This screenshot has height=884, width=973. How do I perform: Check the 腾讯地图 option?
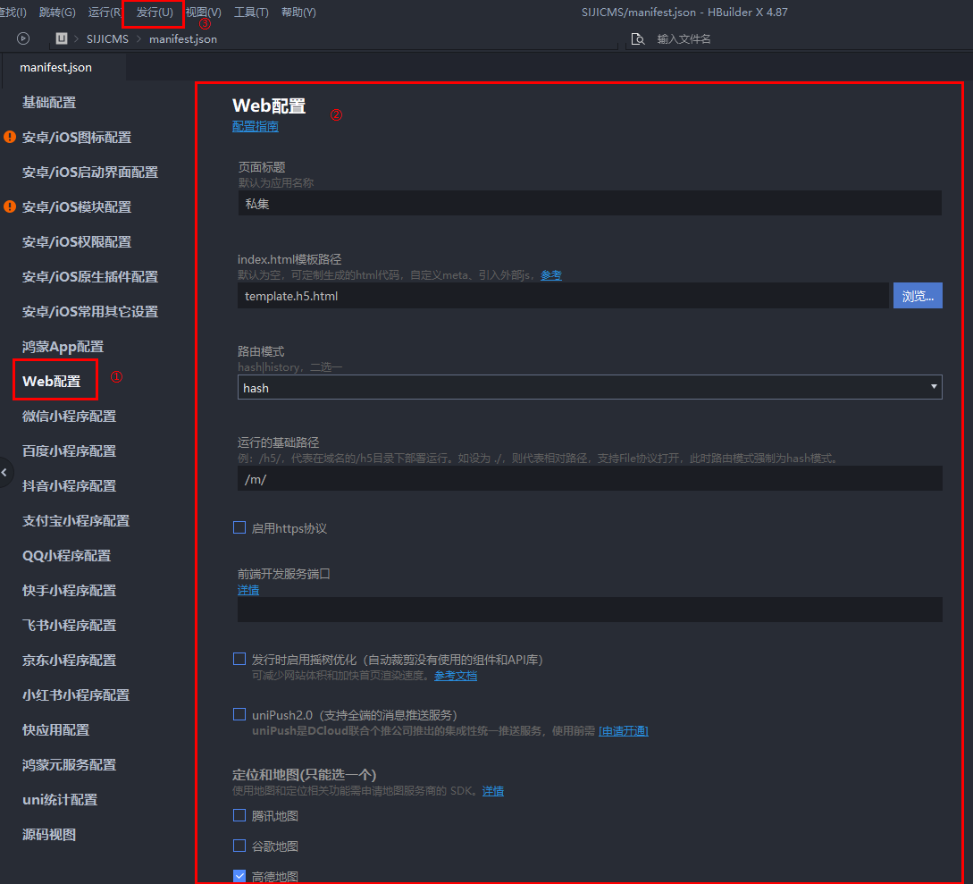pos(239,815)
